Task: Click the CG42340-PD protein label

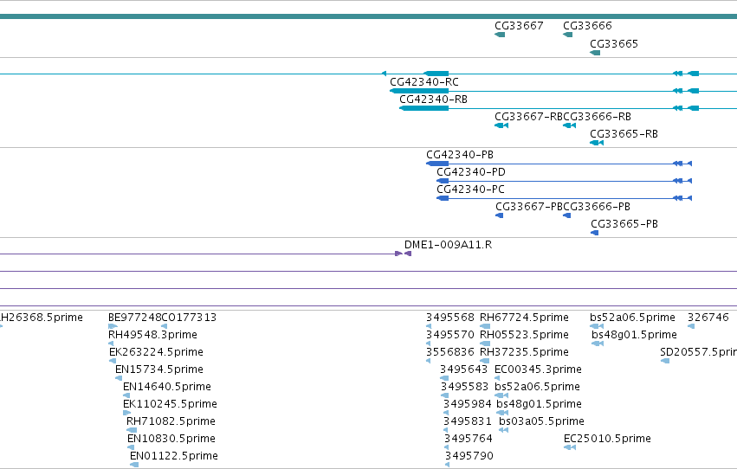Action: [471, 172]
